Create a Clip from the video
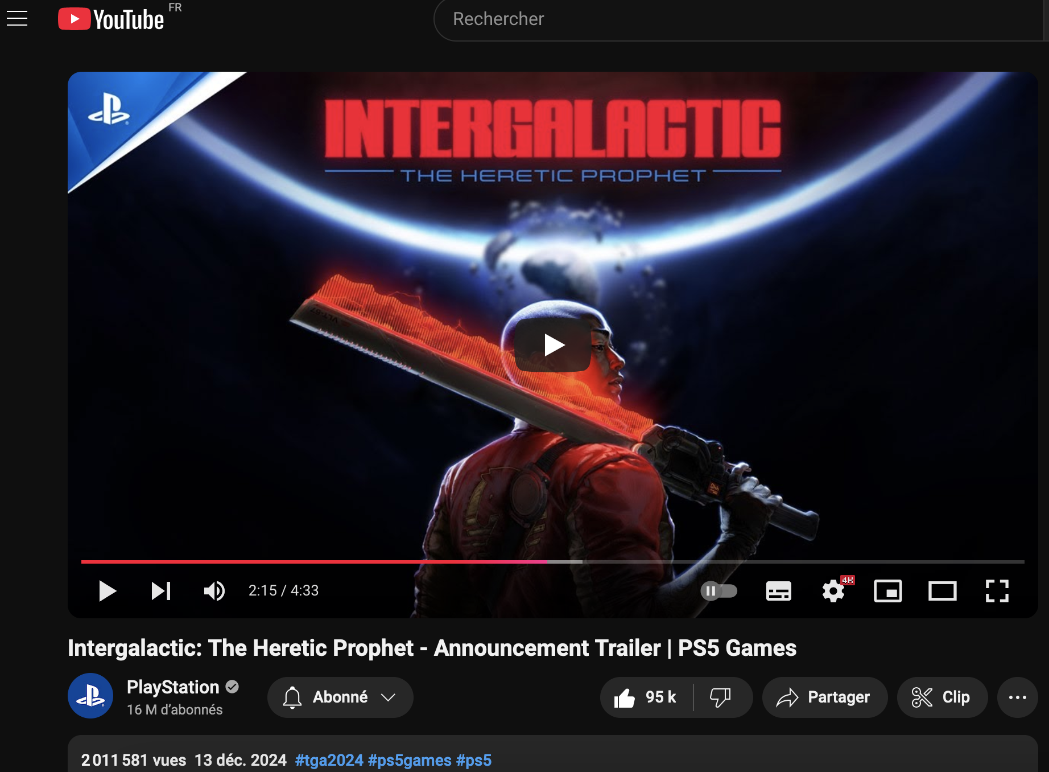 [941, 697]
